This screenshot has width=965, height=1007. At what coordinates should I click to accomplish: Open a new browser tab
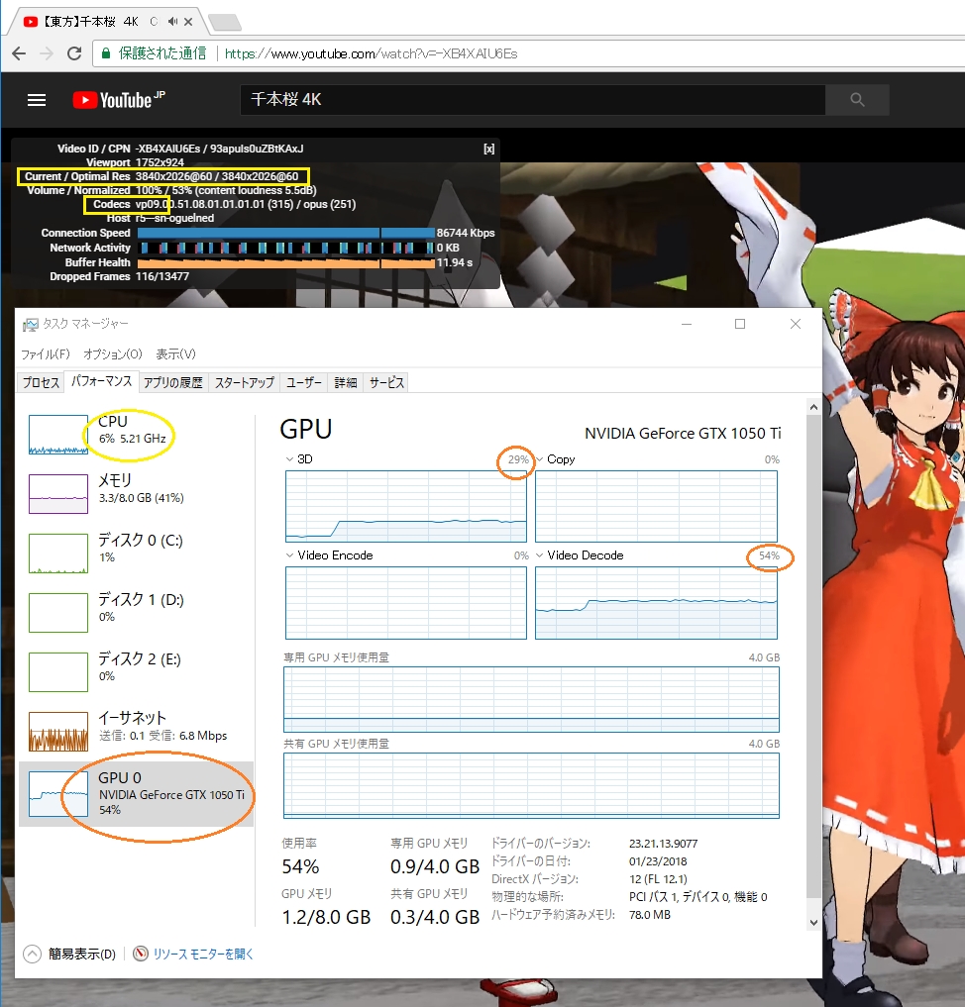pyautogui.click(x=225, y=22)
